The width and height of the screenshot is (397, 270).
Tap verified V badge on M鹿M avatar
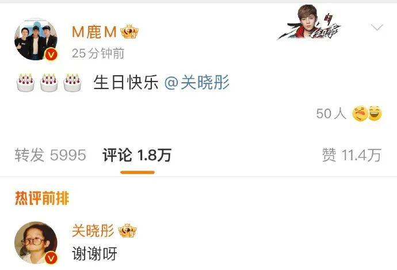click(x=51, y=55)
